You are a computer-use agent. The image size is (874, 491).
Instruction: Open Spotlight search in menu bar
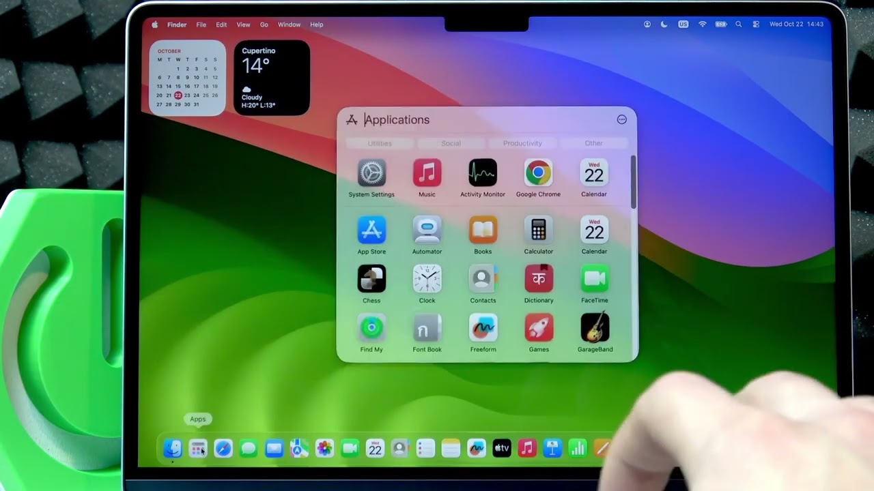point(738,25)
